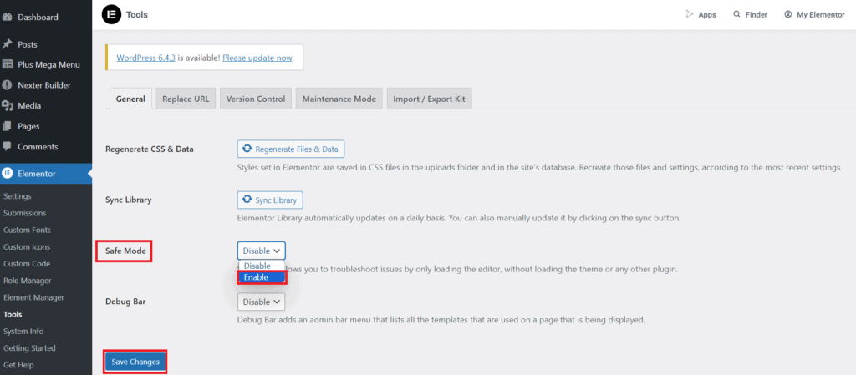The image size is (856, 375).
Task: Open the Finder search icon
Action: tap(736, 15)
